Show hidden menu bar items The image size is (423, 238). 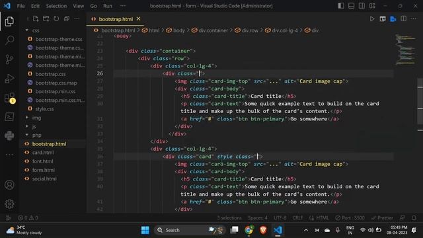point(123,6)
